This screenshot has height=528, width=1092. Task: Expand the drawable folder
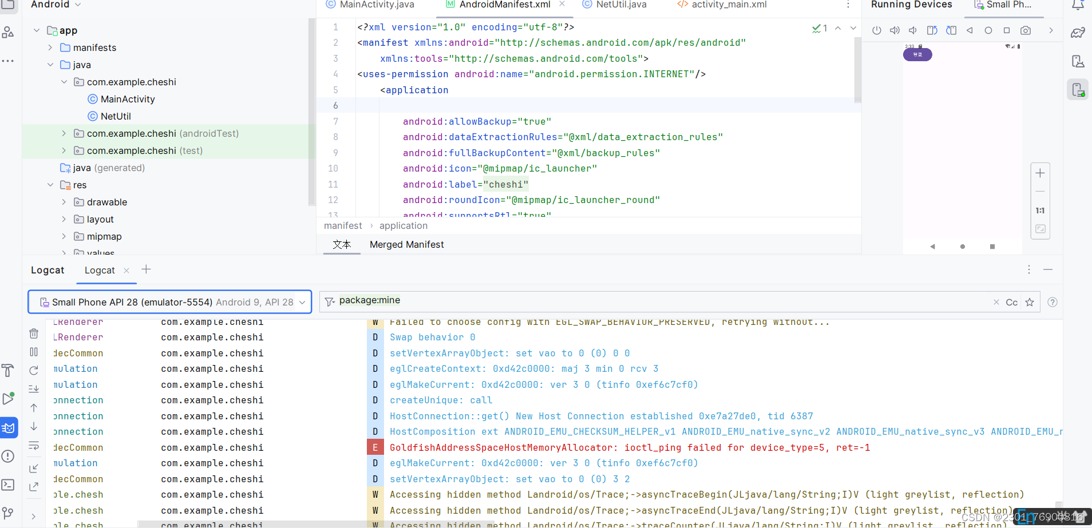coord(64,202)
